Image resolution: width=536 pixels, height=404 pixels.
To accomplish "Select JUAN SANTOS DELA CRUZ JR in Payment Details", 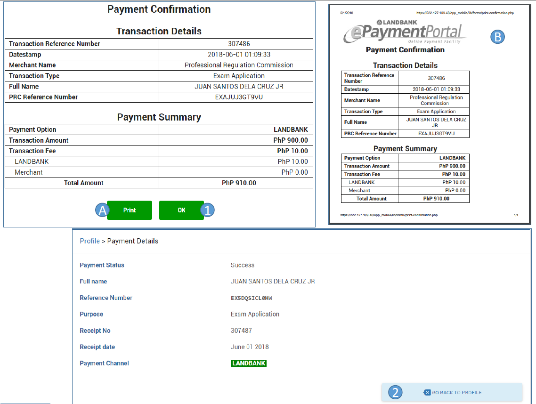I will coord(272,281).
